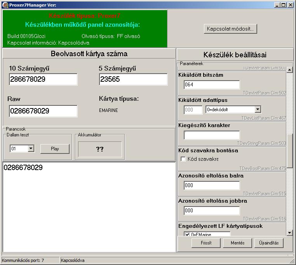Click the Engedélyezett LF kártyatípusok label

click(220, 226)
